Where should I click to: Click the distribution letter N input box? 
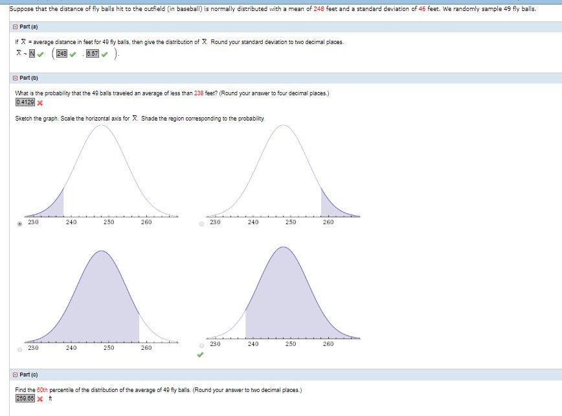pos(32,54)
